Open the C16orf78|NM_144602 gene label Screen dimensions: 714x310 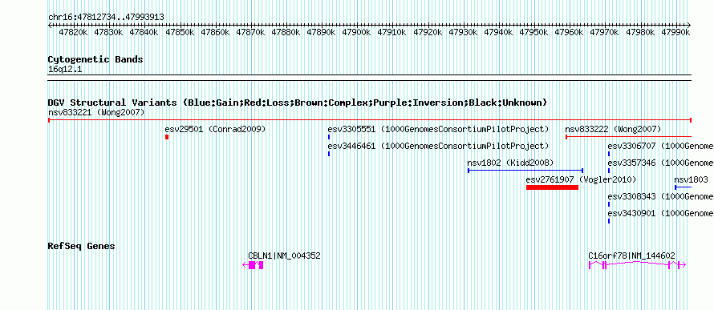pos(631,256)
